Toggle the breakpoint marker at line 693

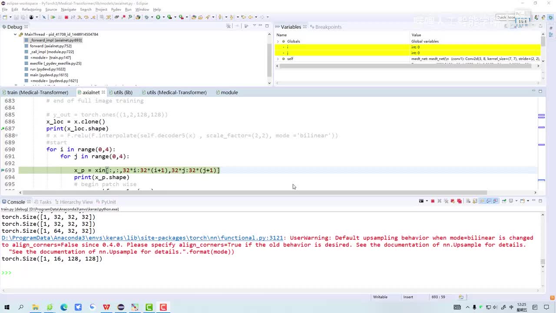(3, 170)
